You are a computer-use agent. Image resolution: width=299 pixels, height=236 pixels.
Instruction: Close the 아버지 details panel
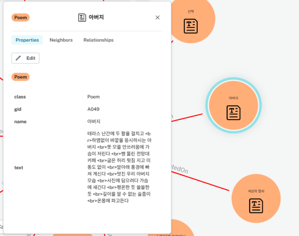[157, 17]
